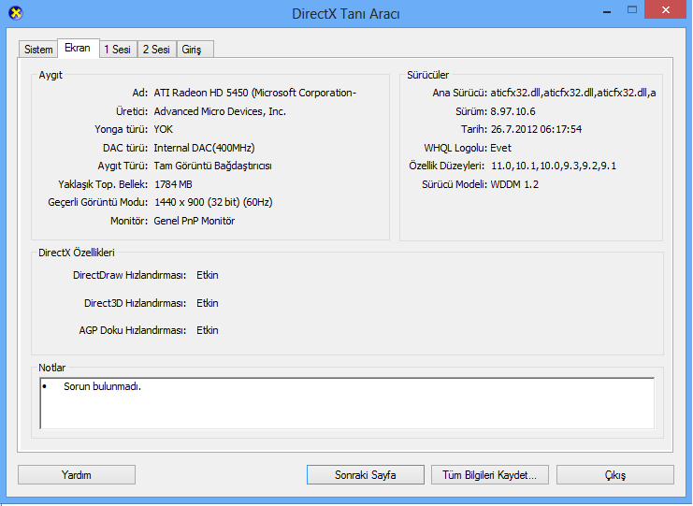Click the 'Genel PnP Monitör' value

click(194, 221)
